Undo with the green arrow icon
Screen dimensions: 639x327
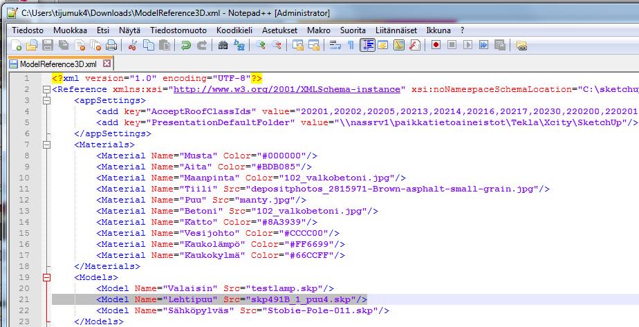pos(186,45)
